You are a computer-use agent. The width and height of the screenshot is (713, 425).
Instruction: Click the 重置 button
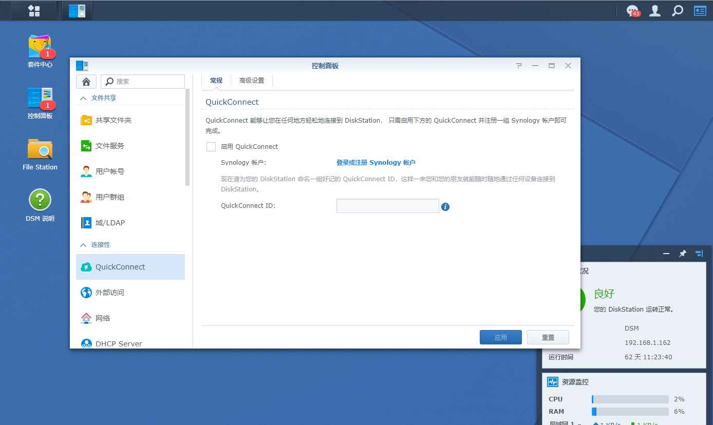point(548,337)
